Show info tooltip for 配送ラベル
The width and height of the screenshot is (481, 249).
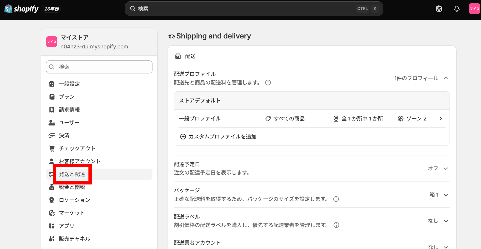coord(336,225)
